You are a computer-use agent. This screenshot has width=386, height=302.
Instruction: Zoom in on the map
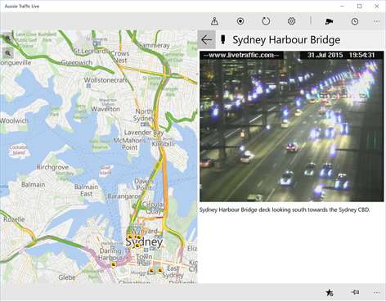[7, 38]
